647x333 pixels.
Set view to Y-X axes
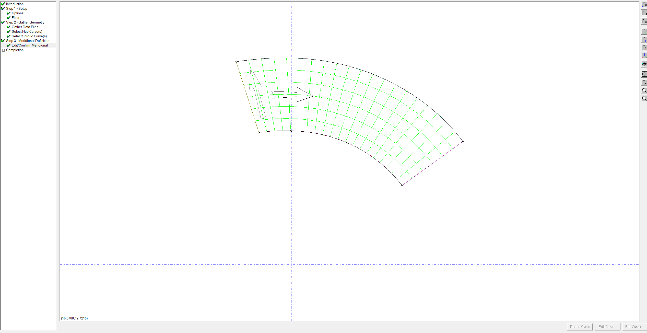[644, 48]
